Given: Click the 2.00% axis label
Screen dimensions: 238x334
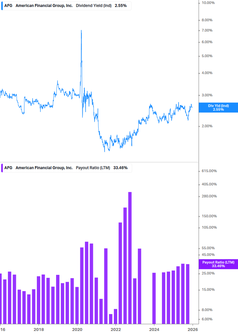Looking at the screenshot, I should pos(207,126).
